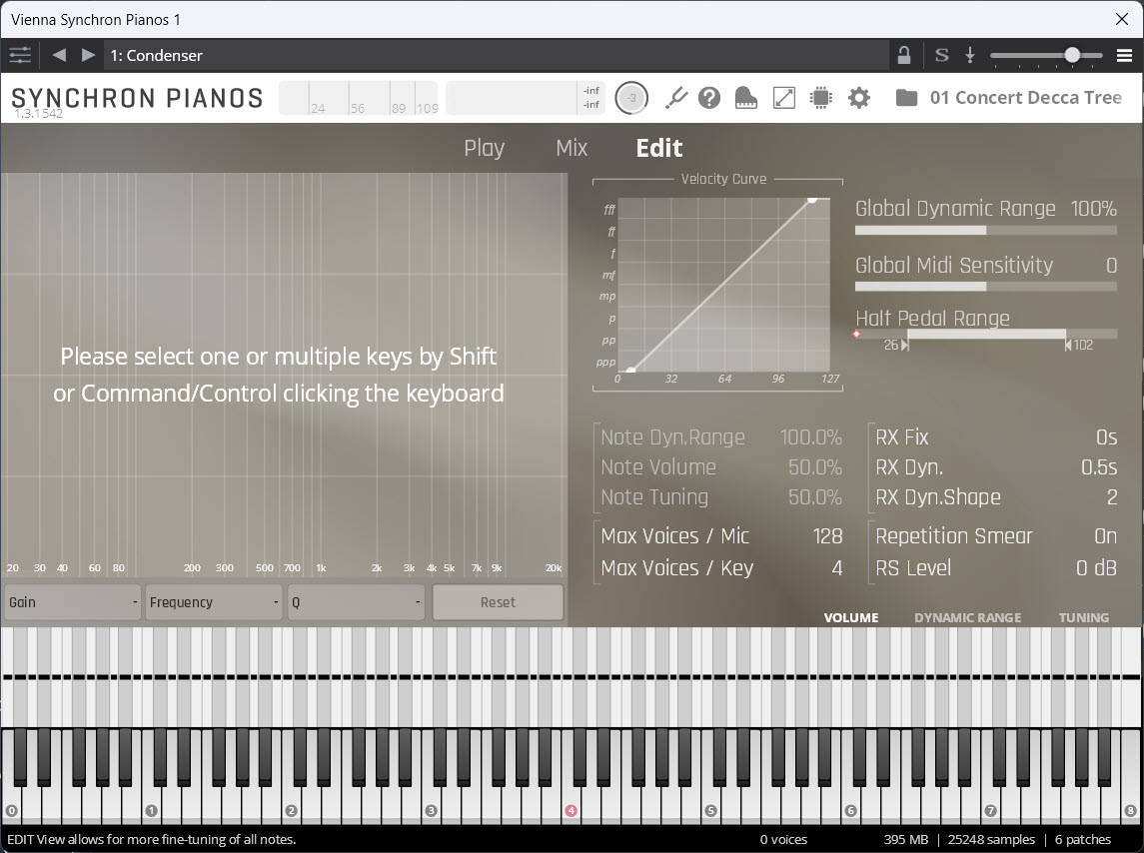Close the Vienna Synchron Pianos window
The height and width of the screenshot is (853, 1144).
1122,19
